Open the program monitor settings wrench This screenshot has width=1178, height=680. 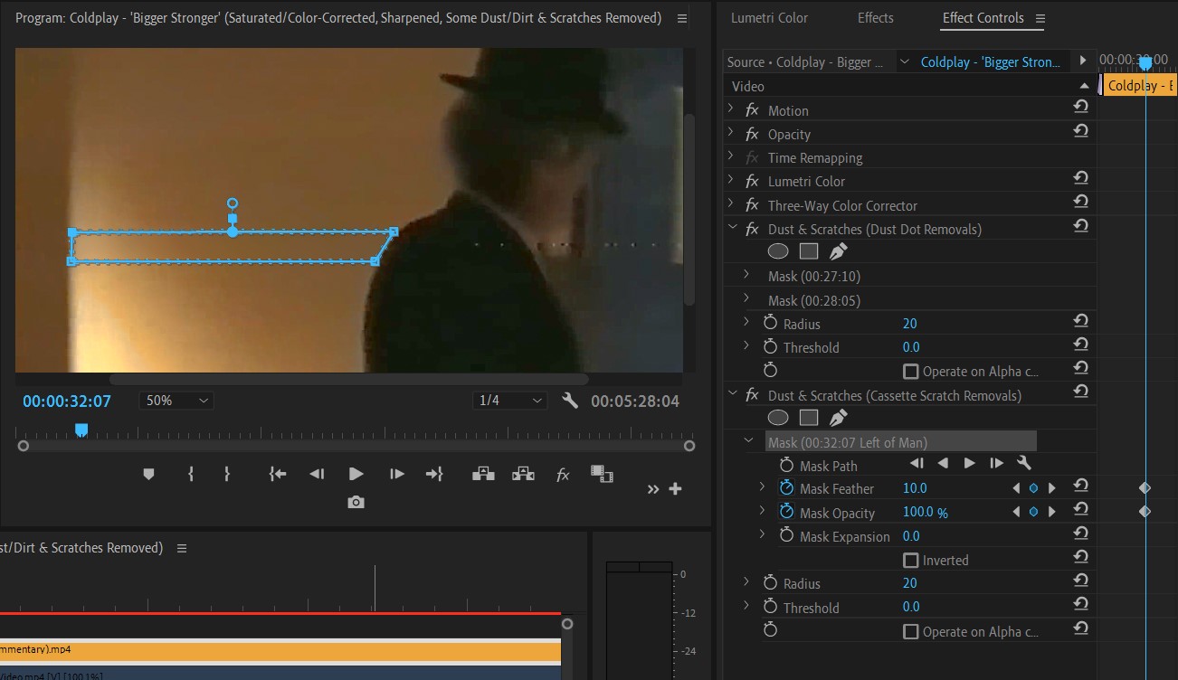(570, 401)
